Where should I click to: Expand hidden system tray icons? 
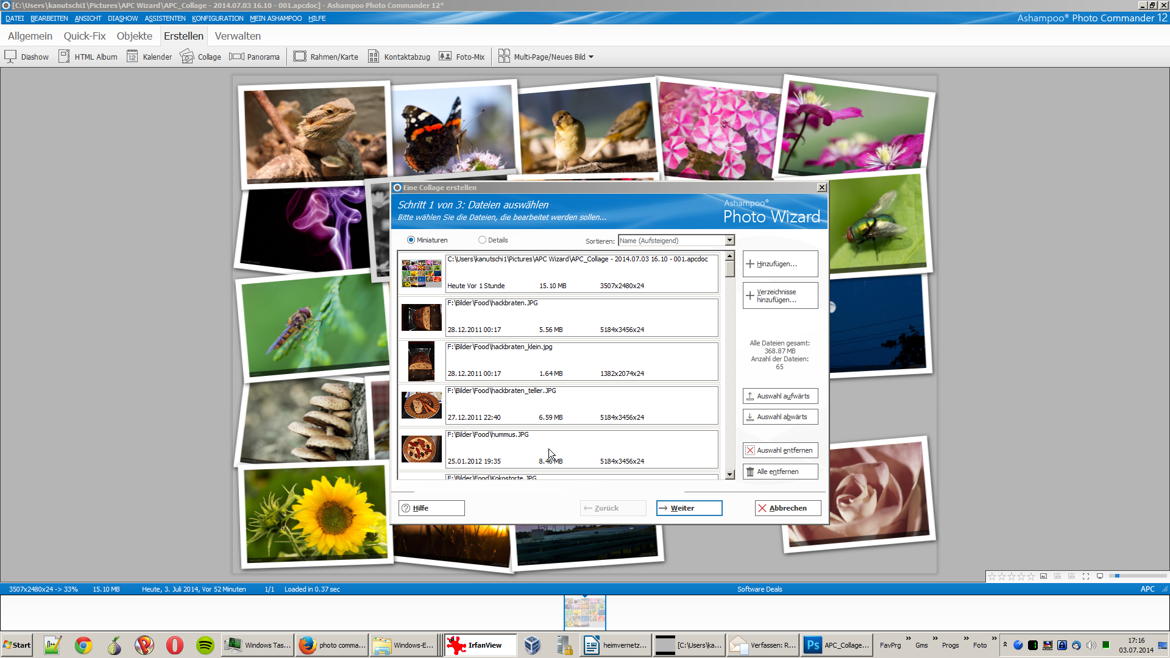[x=1005, y=645]
